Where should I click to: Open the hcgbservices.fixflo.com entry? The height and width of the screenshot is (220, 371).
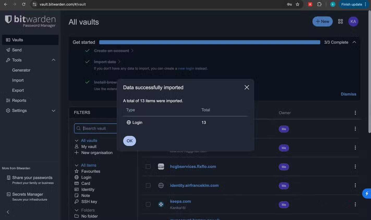point(193,167)
